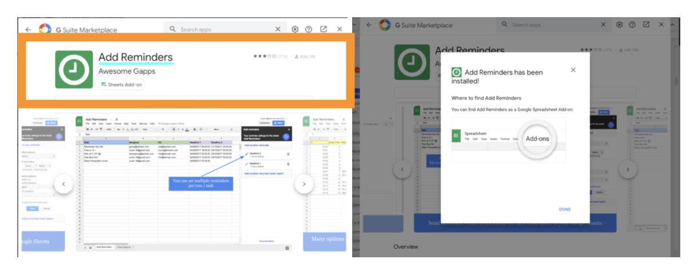Viewport: 694px width, 271px height.
Task: Open in new window icon, right window
Action: coord(646,25)
